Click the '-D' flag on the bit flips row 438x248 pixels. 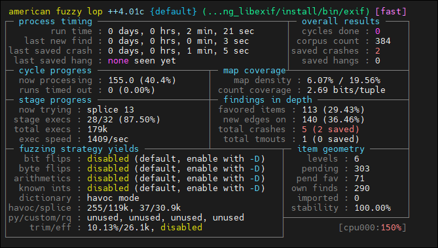(255, 159)
